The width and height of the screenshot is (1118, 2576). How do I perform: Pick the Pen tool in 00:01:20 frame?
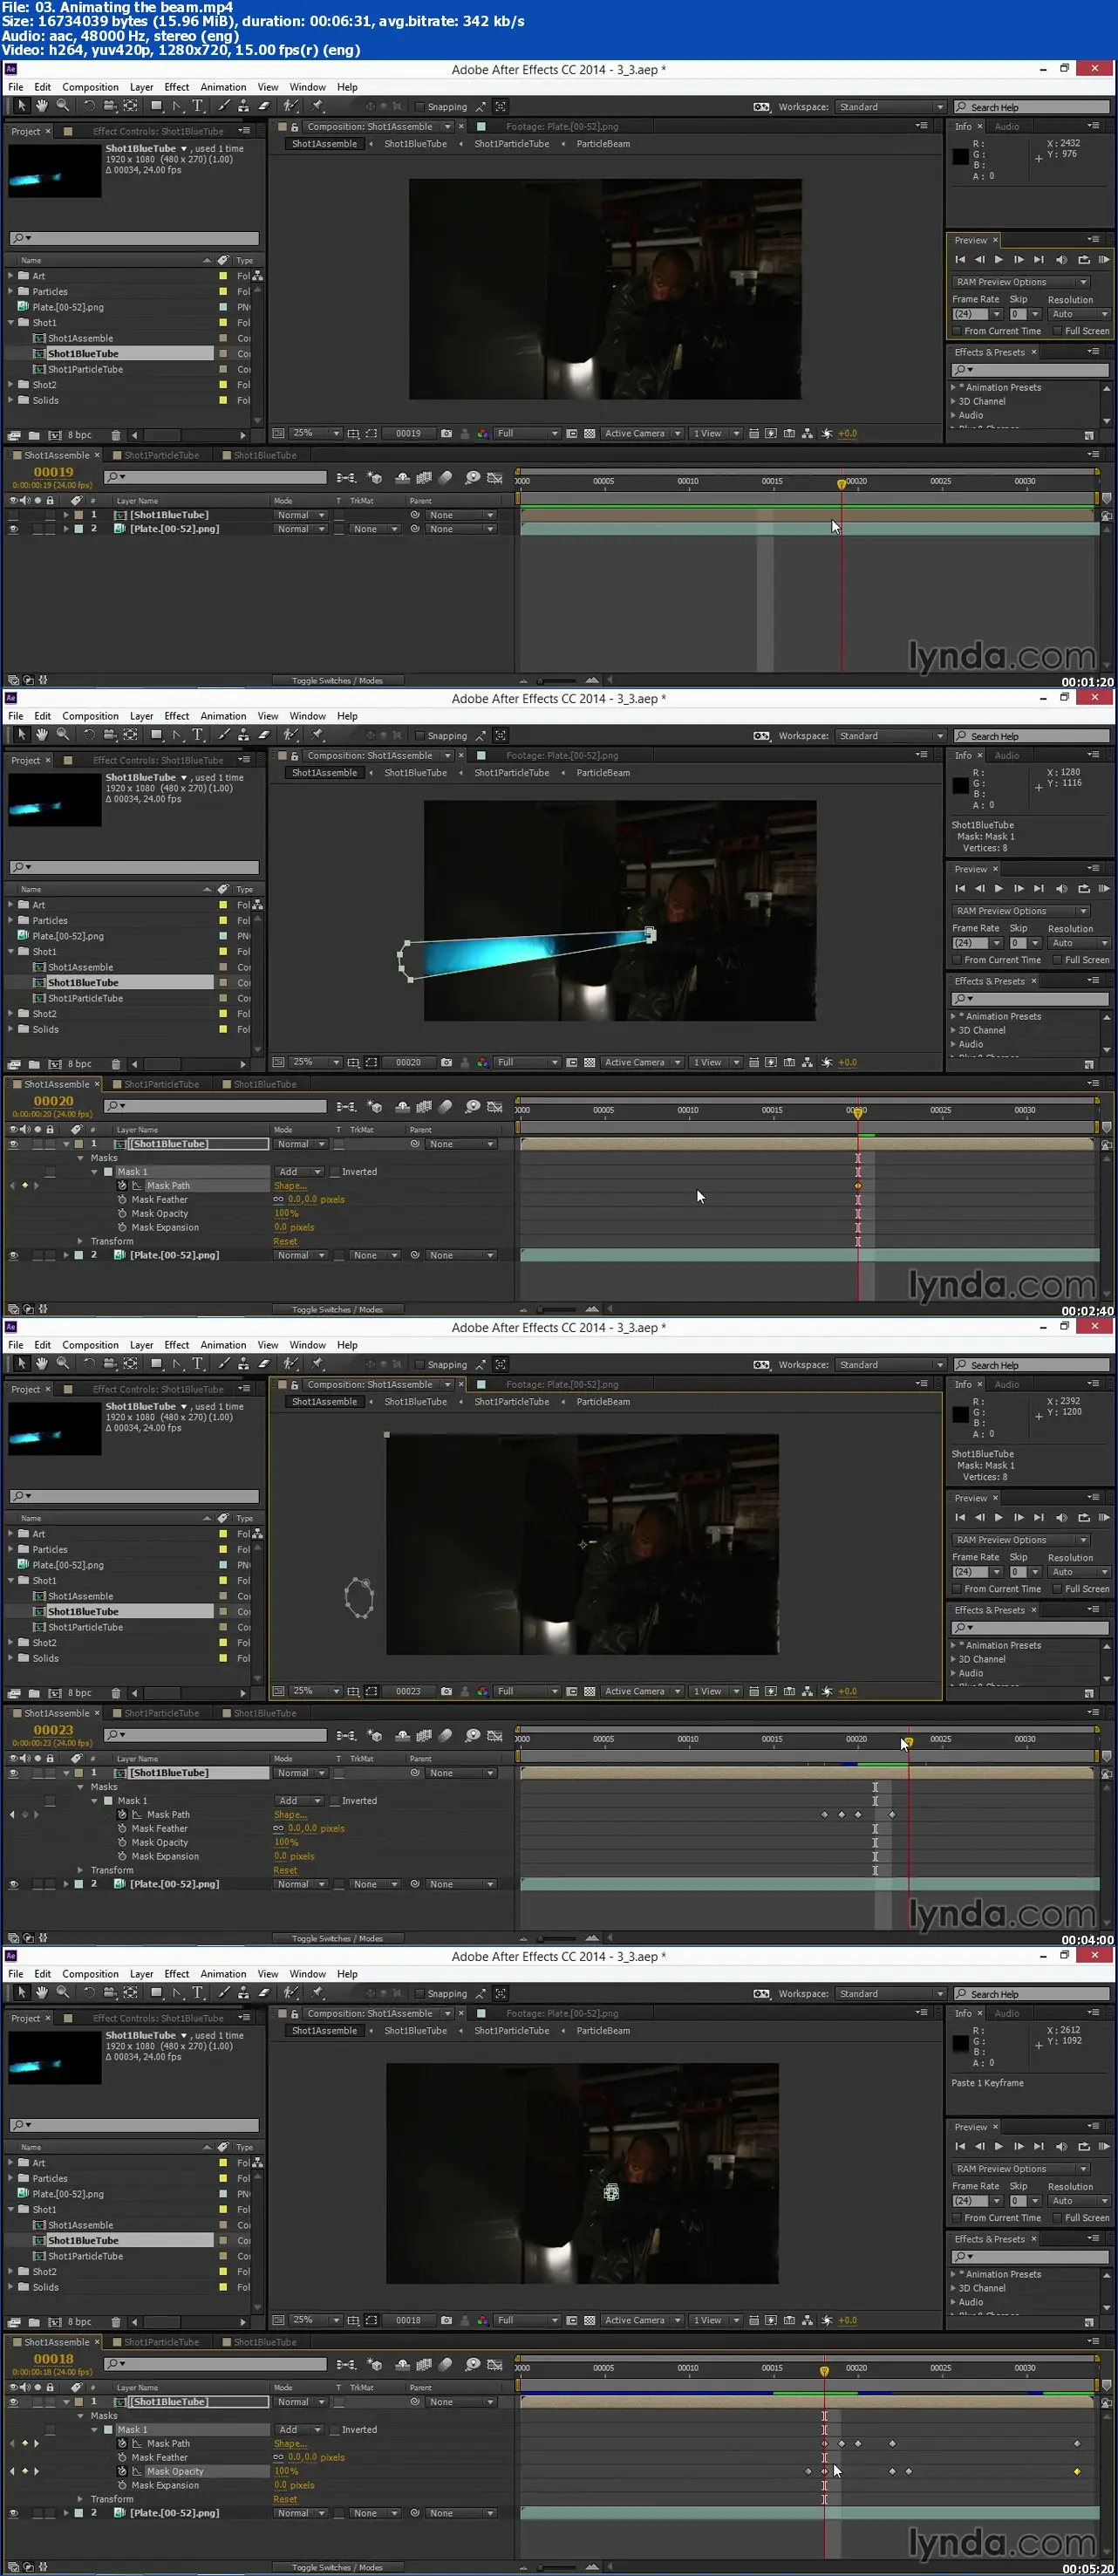(177, 106)
